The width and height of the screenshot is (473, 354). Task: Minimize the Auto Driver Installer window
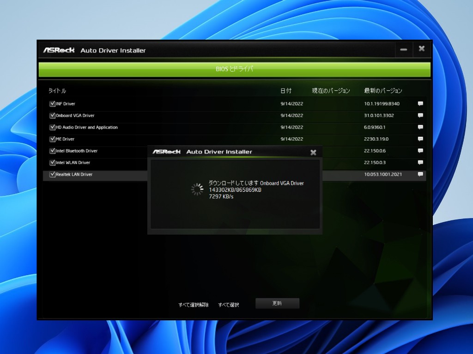pos(404,50)
